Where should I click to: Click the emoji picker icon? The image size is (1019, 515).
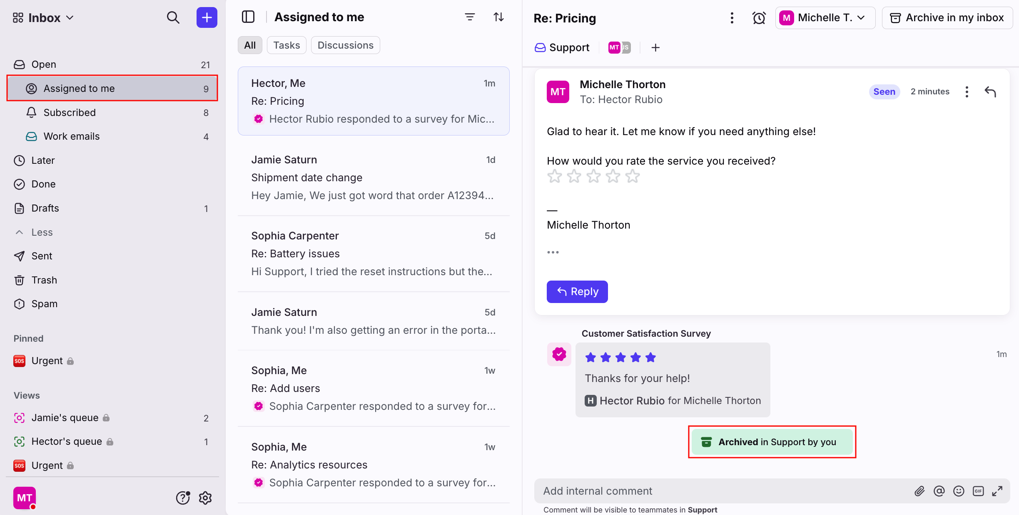pos(959,491)
